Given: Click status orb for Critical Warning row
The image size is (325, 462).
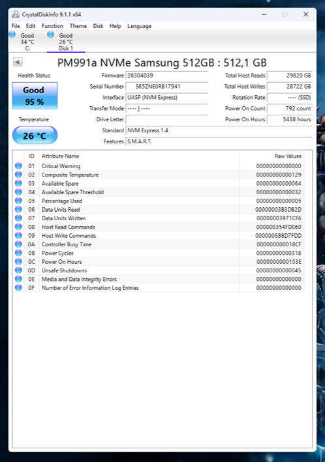Looking at the screenshot, I should point(18,166).
